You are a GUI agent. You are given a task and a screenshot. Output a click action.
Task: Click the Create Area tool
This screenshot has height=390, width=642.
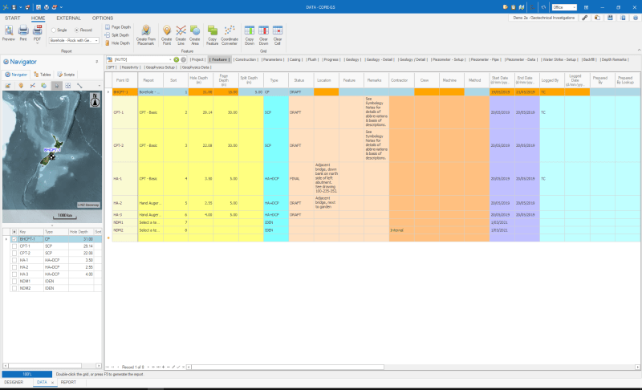(x=195, y=35)
